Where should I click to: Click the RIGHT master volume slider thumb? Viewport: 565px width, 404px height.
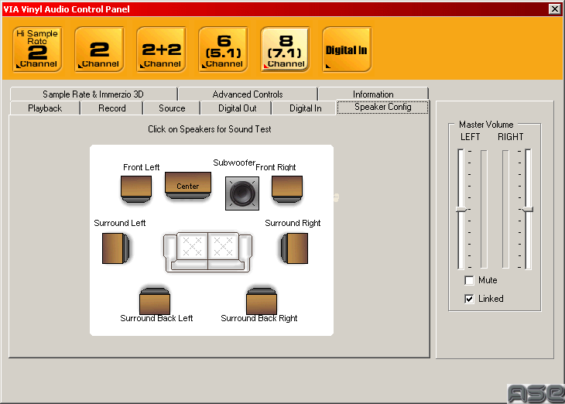[x=528, y=210]
